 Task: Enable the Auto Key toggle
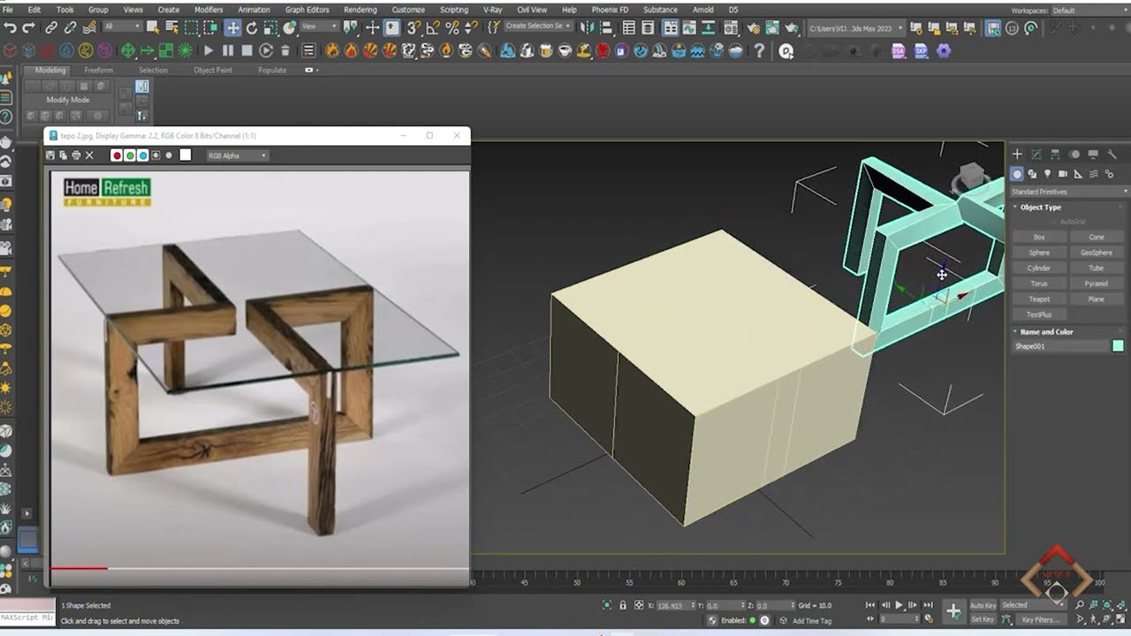[x=983, y=605]
